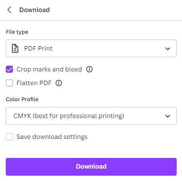This screenshot has height=181, width=182.
Task: Click the Color Profile section label
Action: pos(22,99)
